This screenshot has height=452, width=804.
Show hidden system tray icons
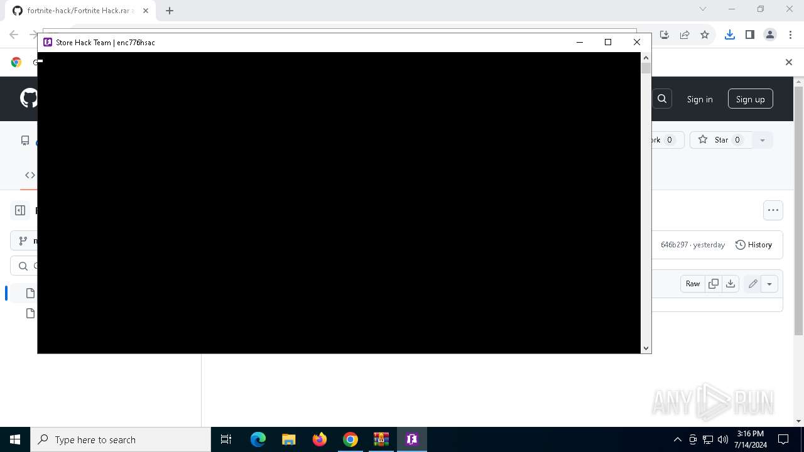(x=677, y=439)
